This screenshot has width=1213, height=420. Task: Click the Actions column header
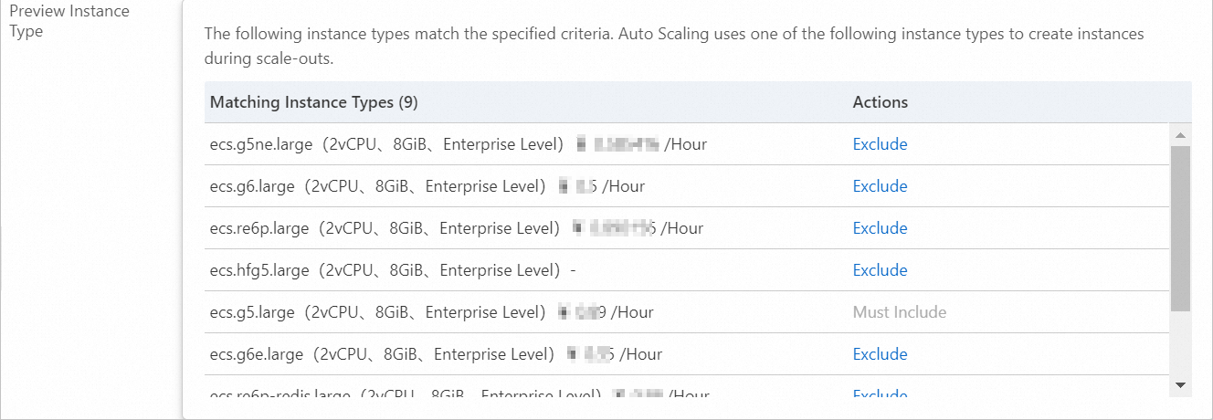[x=880, y=102]
